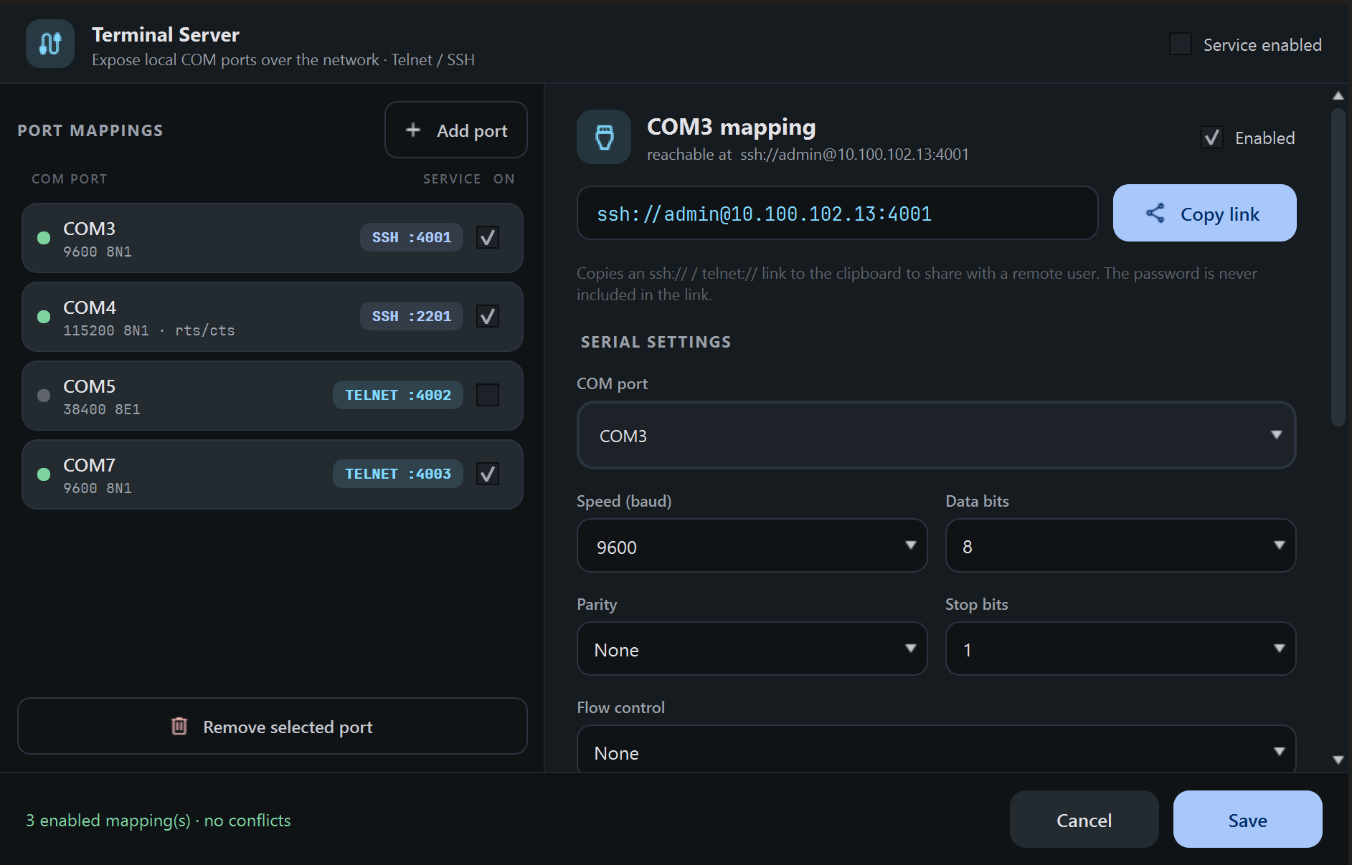Click the share icon on Copy link
Screen dimensions: 1352x865
click(x=1155, y=214)
